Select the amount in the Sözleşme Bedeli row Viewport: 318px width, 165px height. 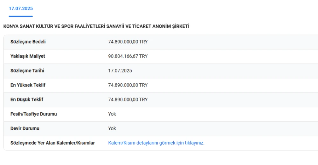(x=128, y=42)
